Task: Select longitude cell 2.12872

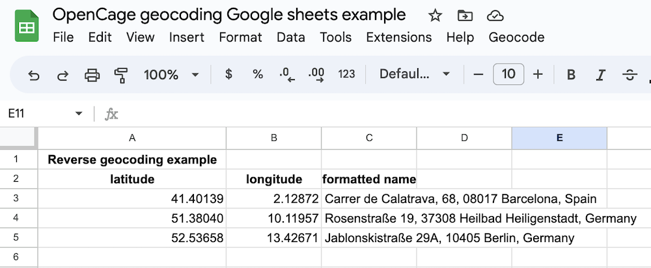Action: 273,199
